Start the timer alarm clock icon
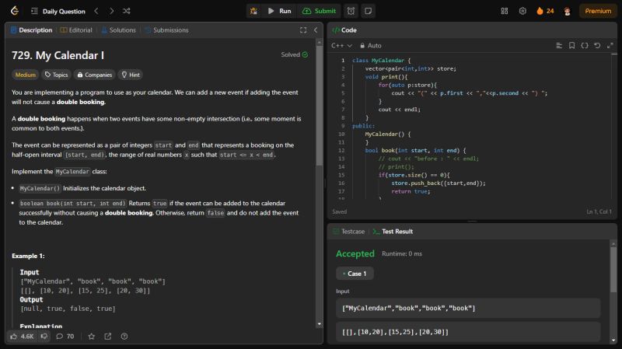 [x=351, y=11]
